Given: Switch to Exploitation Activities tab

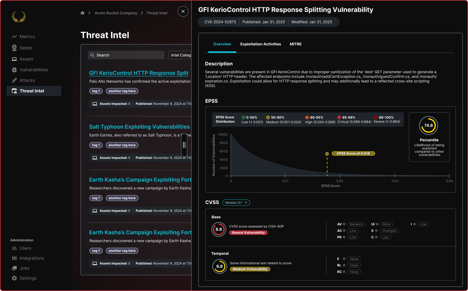Looking at the screenshot, I should 260,44.
